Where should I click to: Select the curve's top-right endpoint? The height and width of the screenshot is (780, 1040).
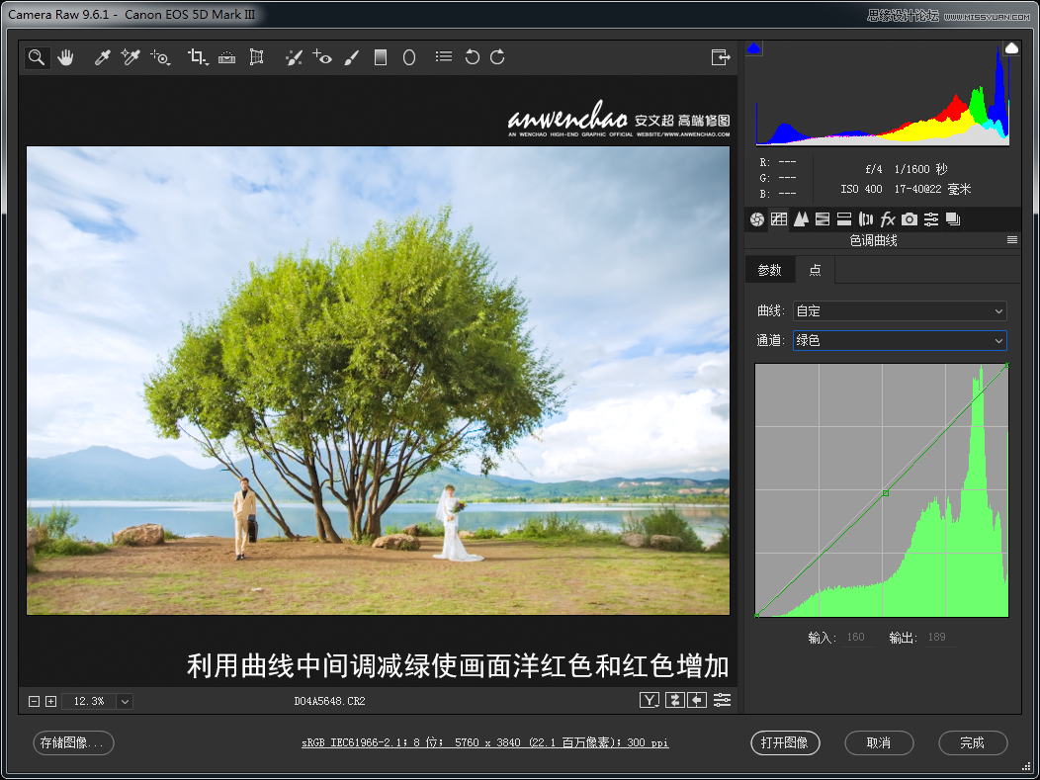(1006, 366)
